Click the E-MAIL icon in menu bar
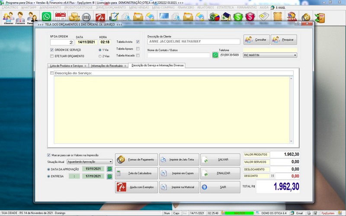 pos(272,7)
